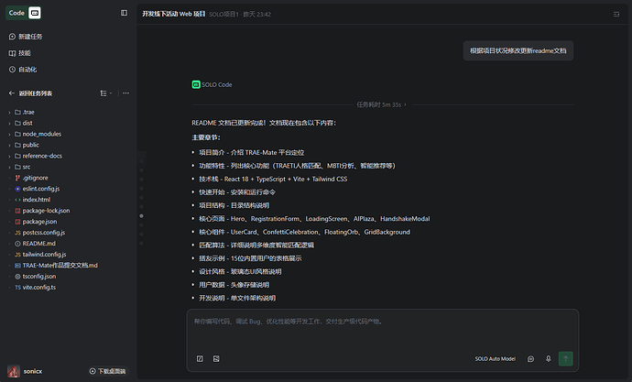Start a new task via 新建任务

[x=26, y=37]
